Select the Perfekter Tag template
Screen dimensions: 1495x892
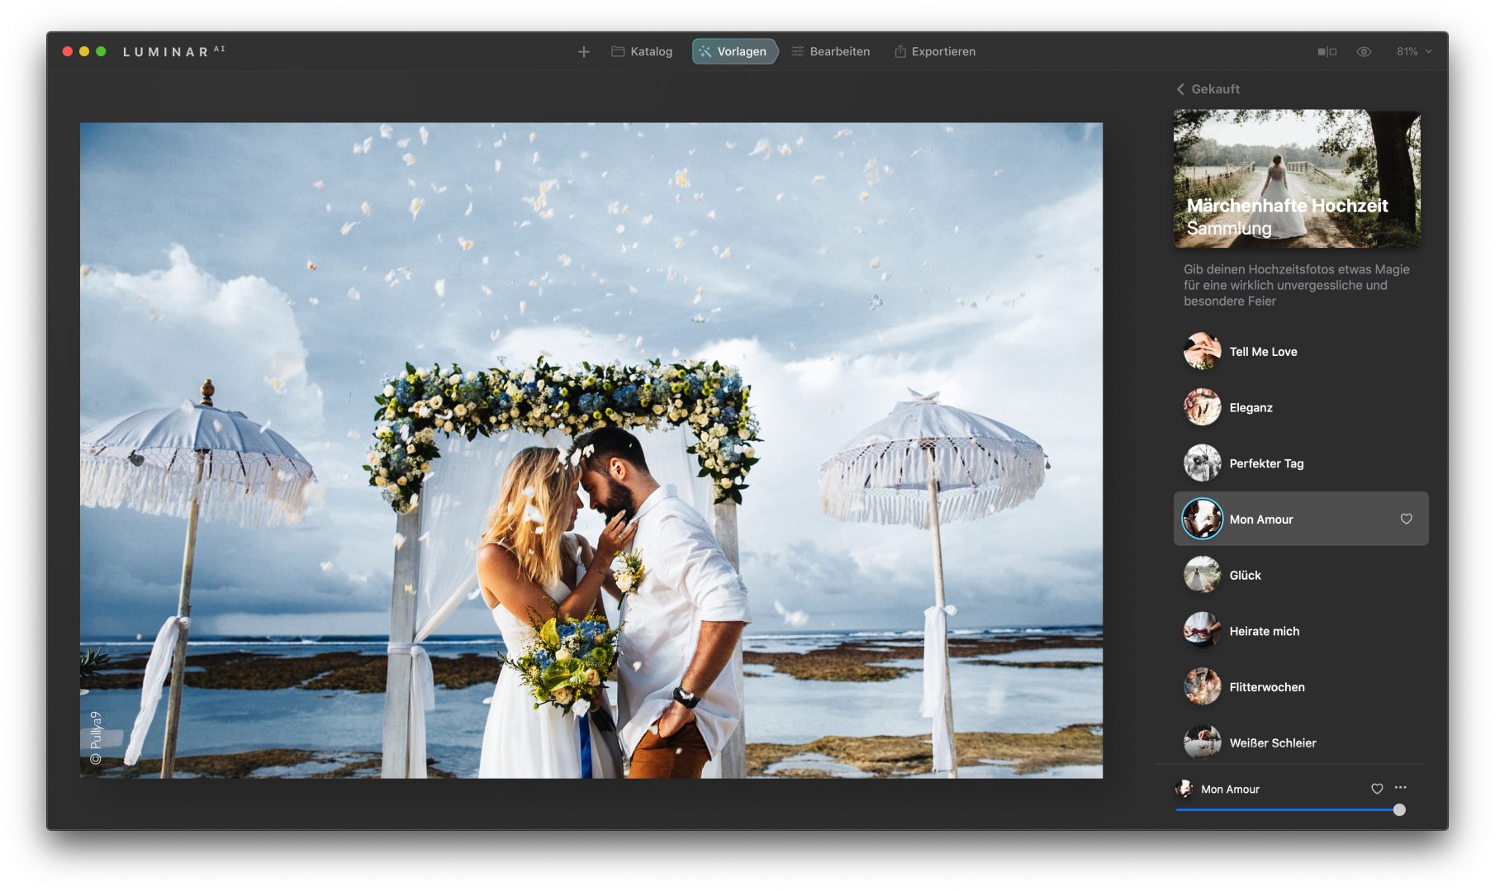tap(1265, 464)
